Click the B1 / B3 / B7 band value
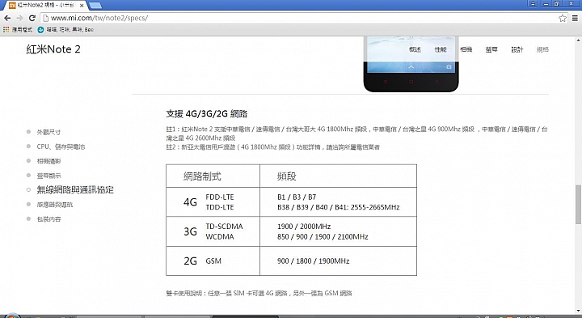The width and height of the screenshot is (582, 318). [x=297, y=197]
